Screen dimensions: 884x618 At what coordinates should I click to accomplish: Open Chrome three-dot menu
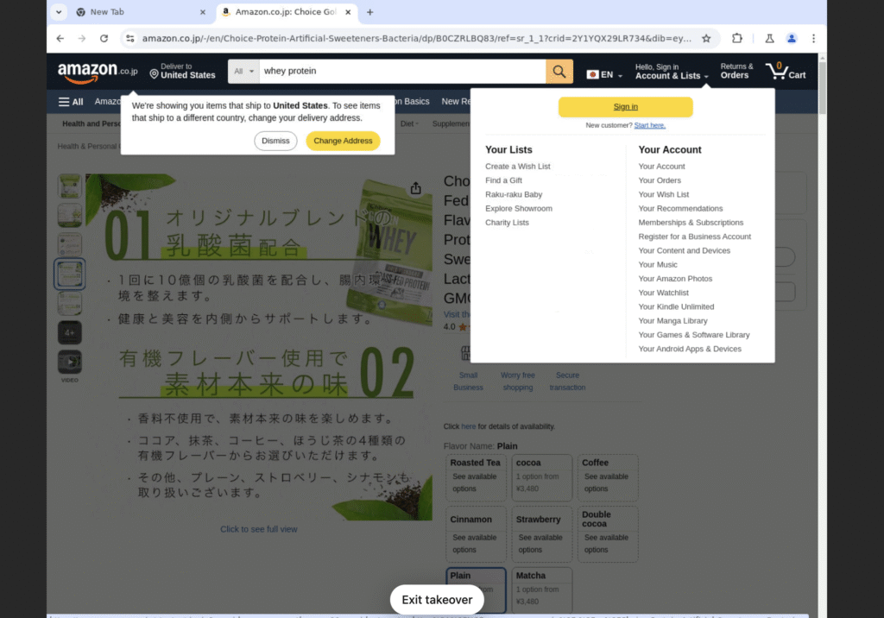(x=813, y=38)
